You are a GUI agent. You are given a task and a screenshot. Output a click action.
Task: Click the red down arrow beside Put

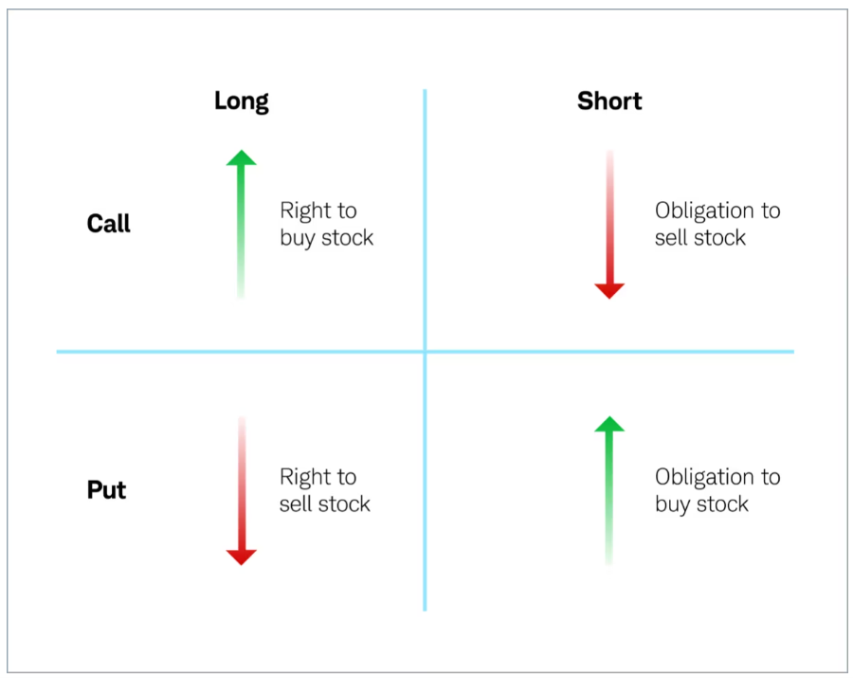point(242,490)
